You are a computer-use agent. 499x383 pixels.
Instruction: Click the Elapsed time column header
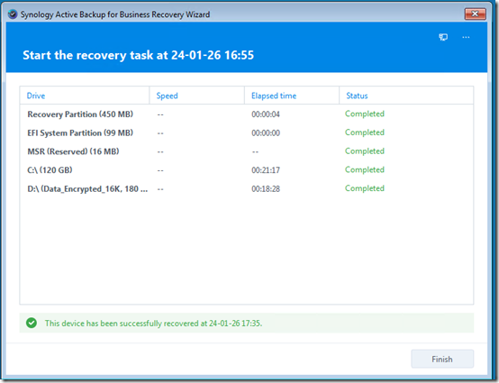(292, 96)
